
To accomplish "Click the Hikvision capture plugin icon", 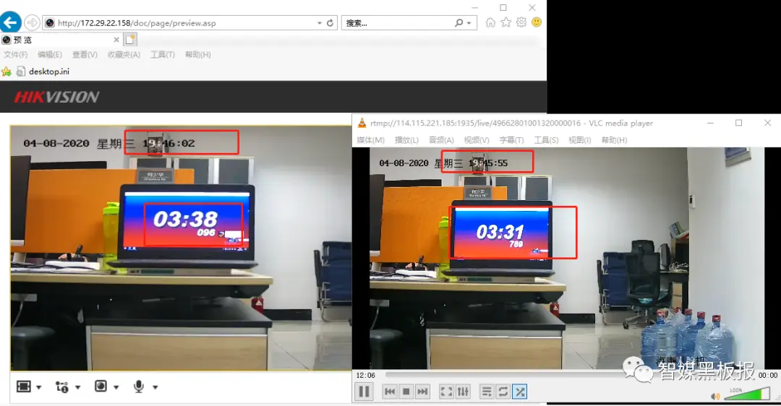I will 101,386.
